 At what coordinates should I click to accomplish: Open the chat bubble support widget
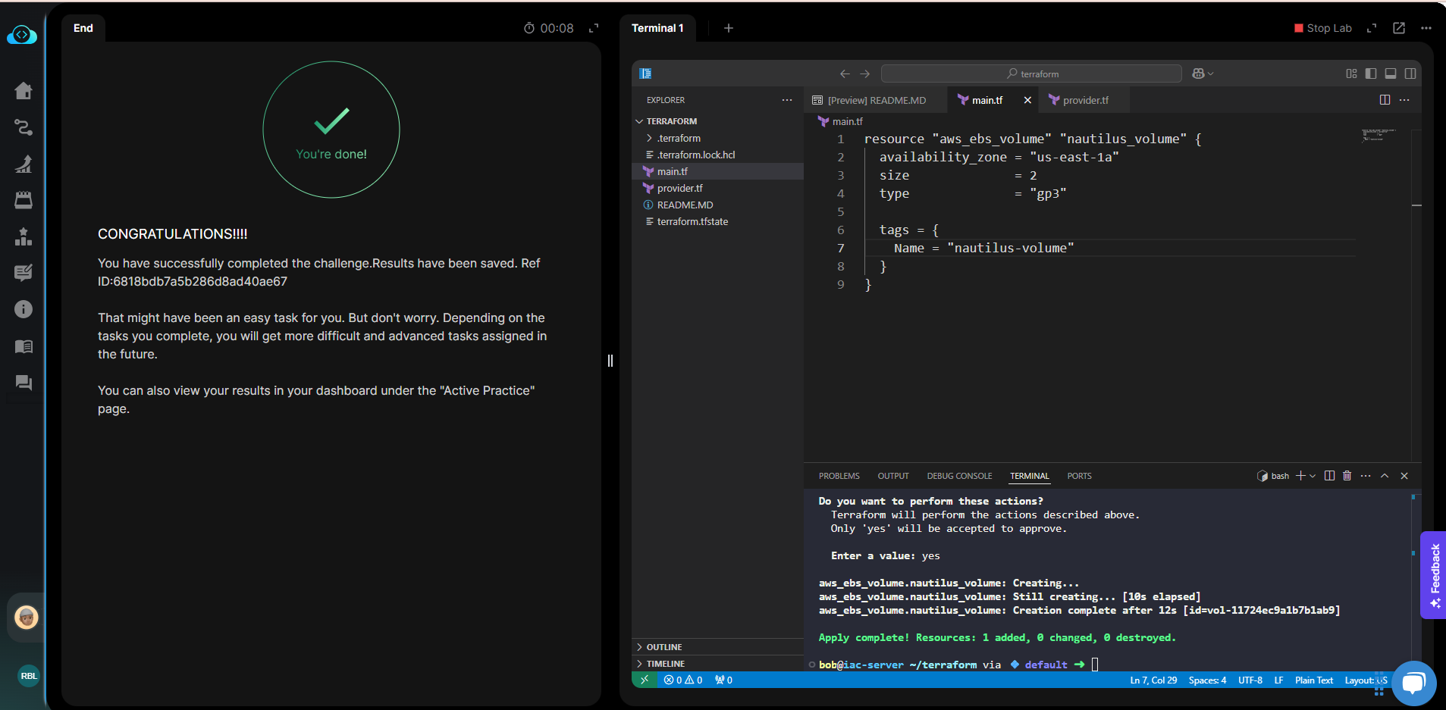1413,683
